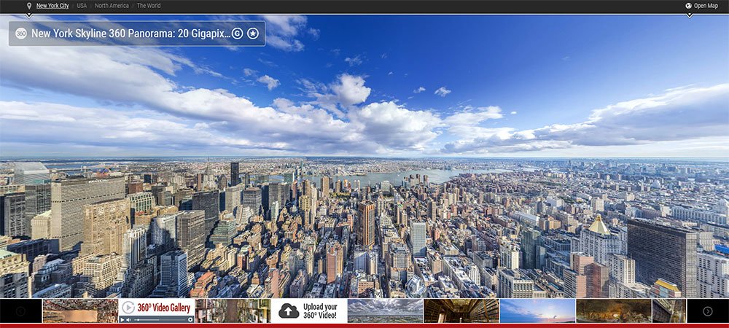The image size is (729, 328).
Task: Open the sunset sky thumbnail
Action: 537,311
